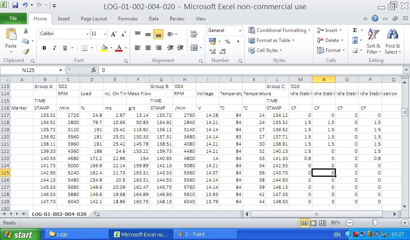Click the Percent Style icon
410x240 pixels.
point(227,41)
